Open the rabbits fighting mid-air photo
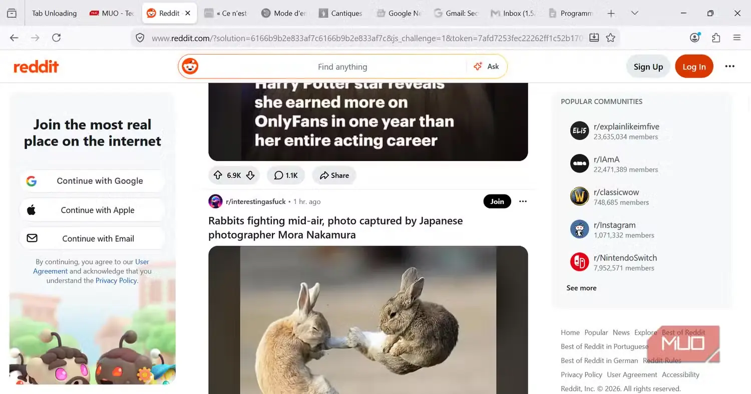This screenshot has height=394, width=751. [x=368, y=320]
